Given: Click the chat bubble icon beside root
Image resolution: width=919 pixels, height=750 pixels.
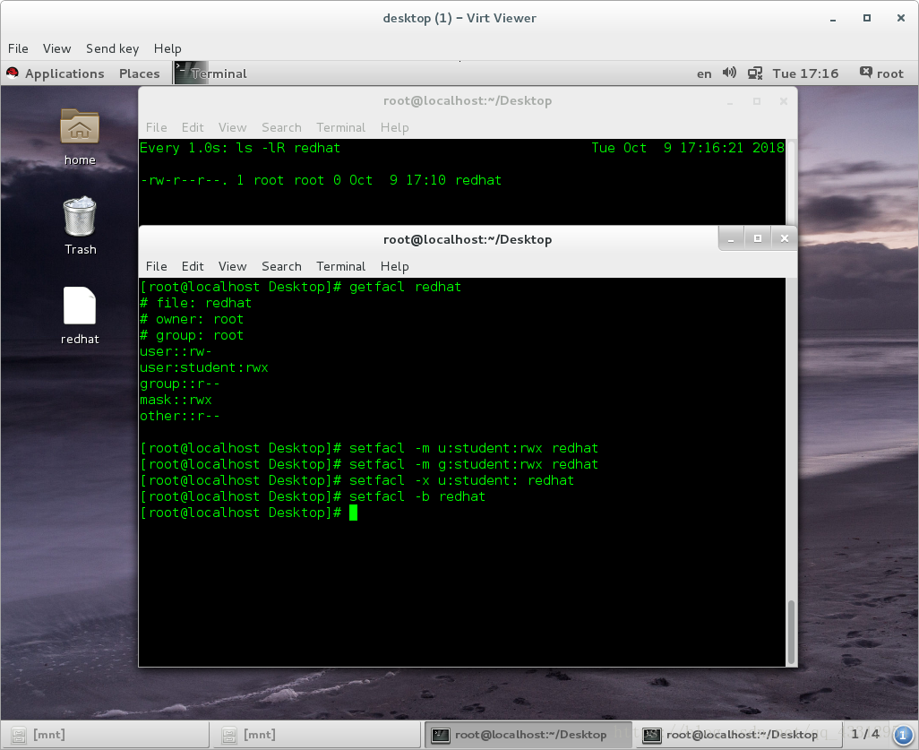Looking at the screenshot, I should coord(865,73).
